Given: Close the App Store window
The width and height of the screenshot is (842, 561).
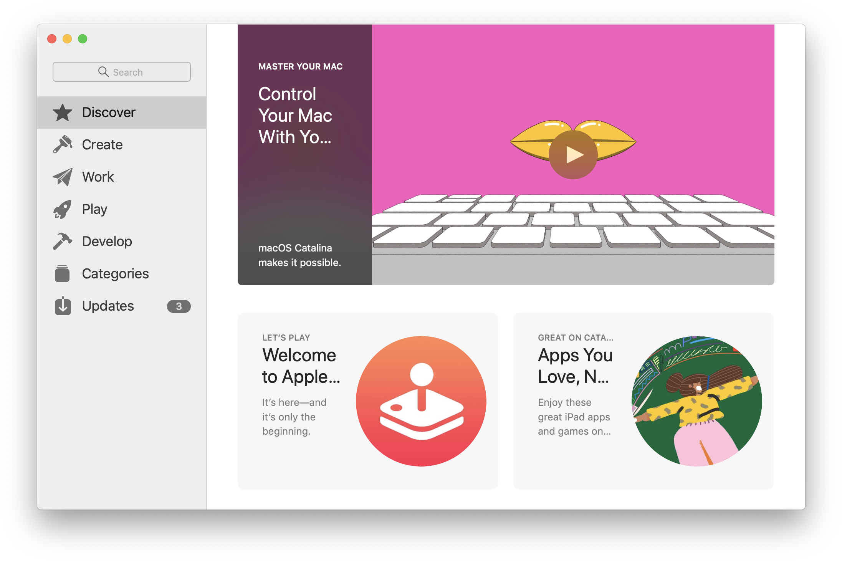Looking at the screenshot, I should 52,39.
